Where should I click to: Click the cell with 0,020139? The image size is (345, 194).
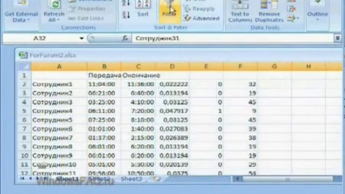pos(172,164)
